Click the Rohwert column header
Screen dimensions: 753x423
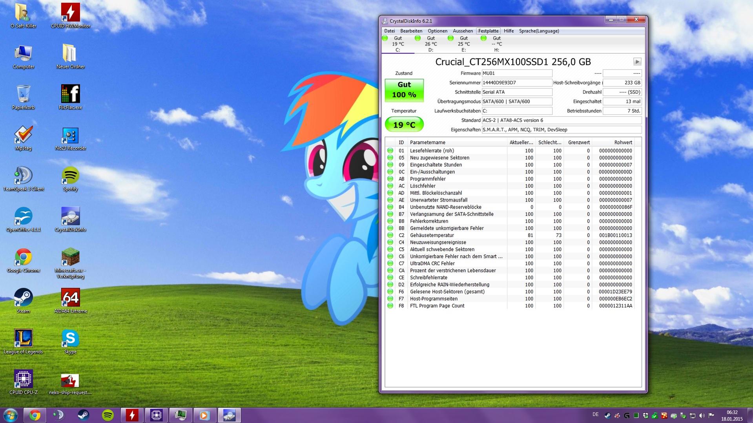click(x=612, y=142)
